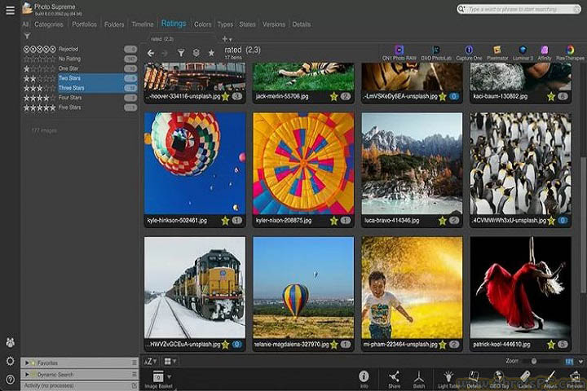Switch to the Portfolios tab
Screen dimensions: 587x391
click(84, 24)
